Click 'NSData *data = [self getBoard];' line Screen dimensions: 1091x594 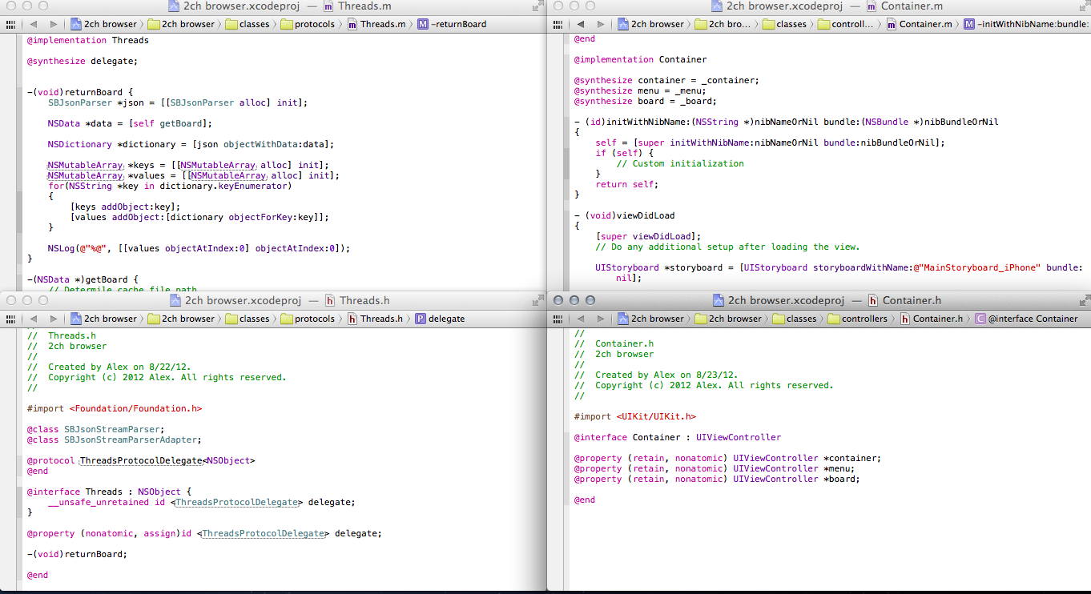130,123
